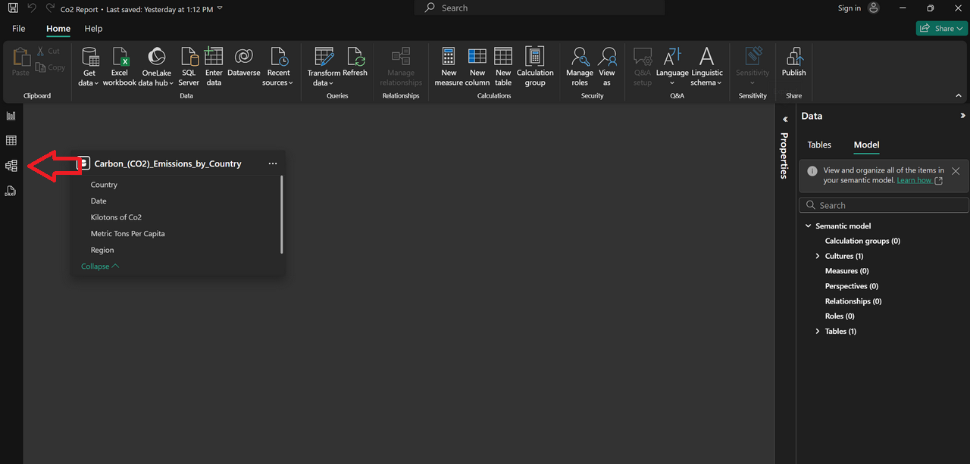Expand the Cultures (1) node

(818, 256)
